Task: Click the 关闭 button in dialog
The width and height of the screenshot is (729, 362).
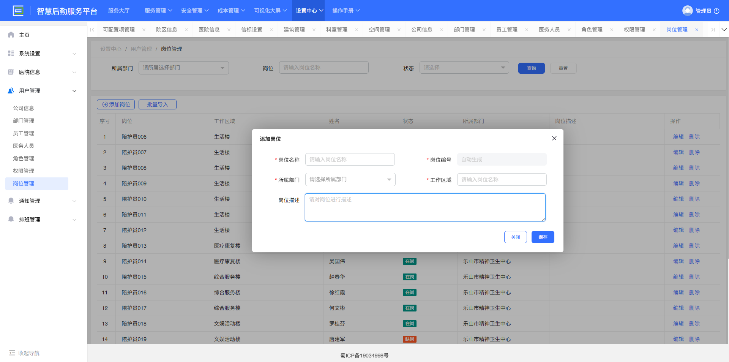Action: (516, 237)
